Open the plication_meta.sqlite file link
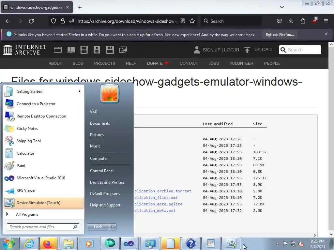This screenshot has width=334, height=250. (x=158, y=204)
